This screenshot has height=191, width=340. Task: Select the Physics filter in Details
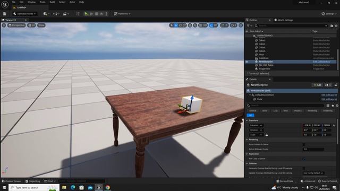click(297, 111)
